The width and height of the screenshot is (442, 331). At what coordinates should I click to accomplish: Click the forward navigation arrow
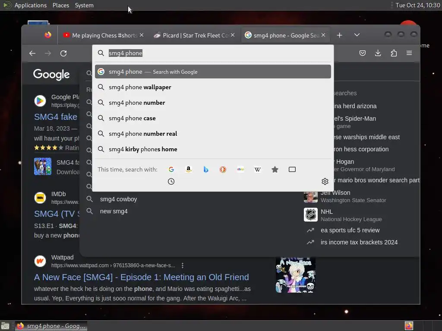(x=48, y=53)
